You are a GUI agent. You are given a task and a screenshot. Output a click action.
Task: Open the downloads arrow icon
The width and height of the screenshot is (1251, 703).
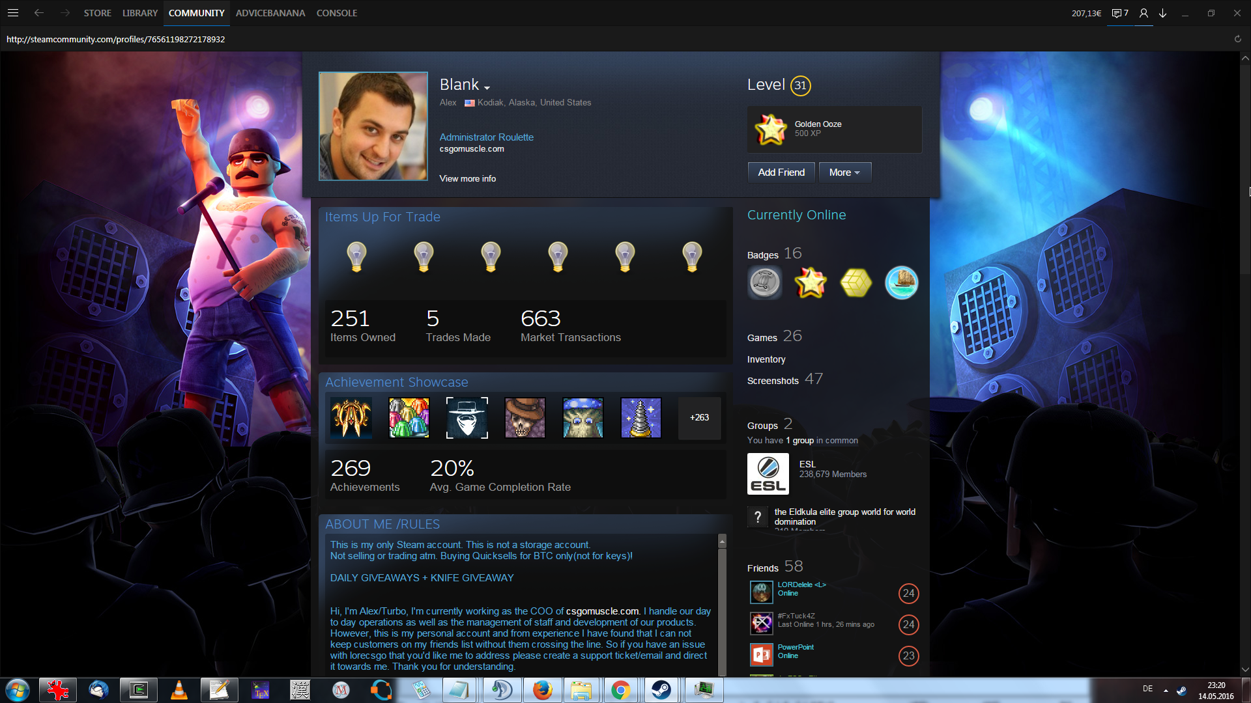(x=1162, y=13)
